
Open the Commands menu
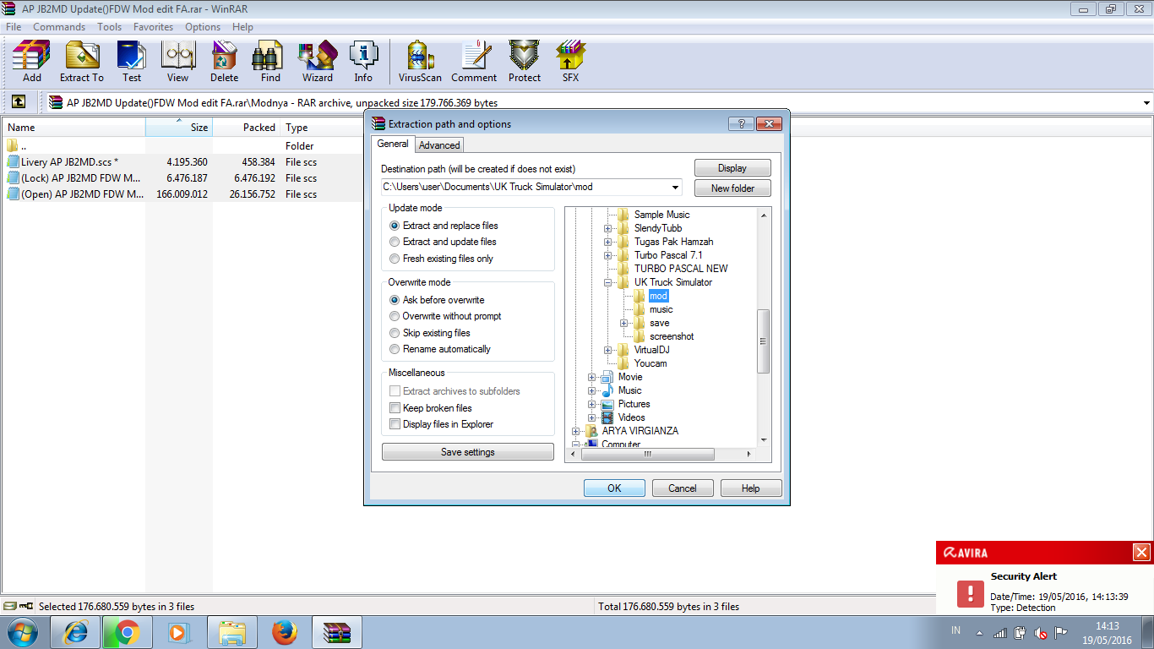click(x=59, y=27)
